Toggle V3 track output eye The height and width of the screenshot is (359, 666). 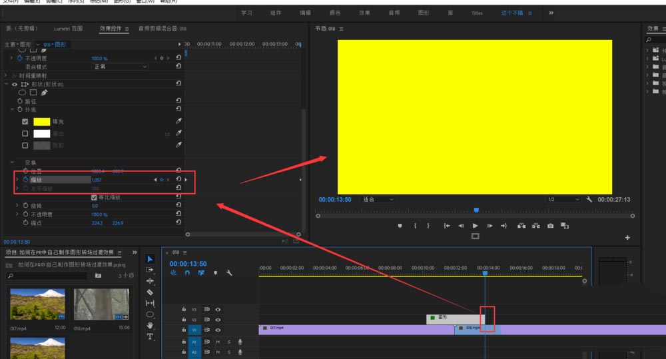(x=218, y=309)
